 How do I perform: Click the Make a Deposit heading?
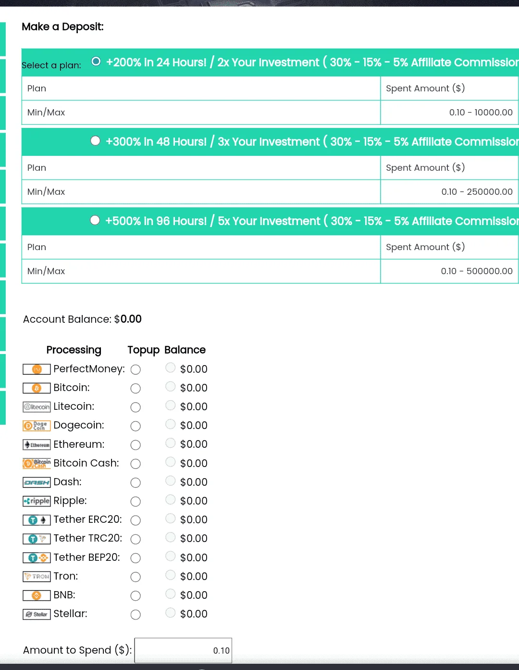[x=62, y=27]
